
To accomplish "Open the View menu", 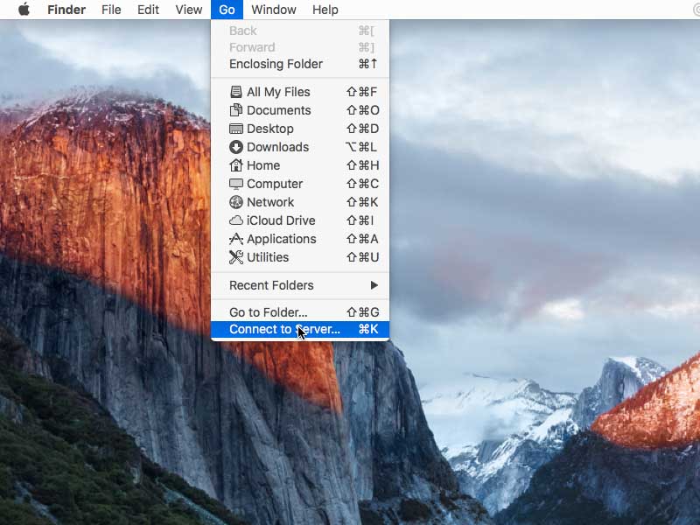I will coord(188,10).
